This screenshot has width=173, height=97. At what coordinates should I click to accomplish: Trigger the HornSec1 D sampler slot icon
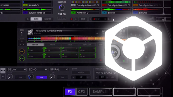coord(73,13)
